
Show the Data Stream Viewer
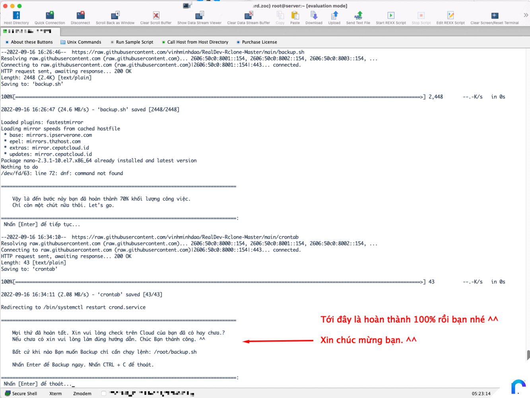point(199,18)
